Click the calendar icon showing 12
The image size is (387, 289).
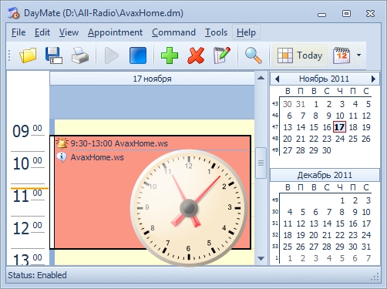pyautogui.click(x=342, y=55)
